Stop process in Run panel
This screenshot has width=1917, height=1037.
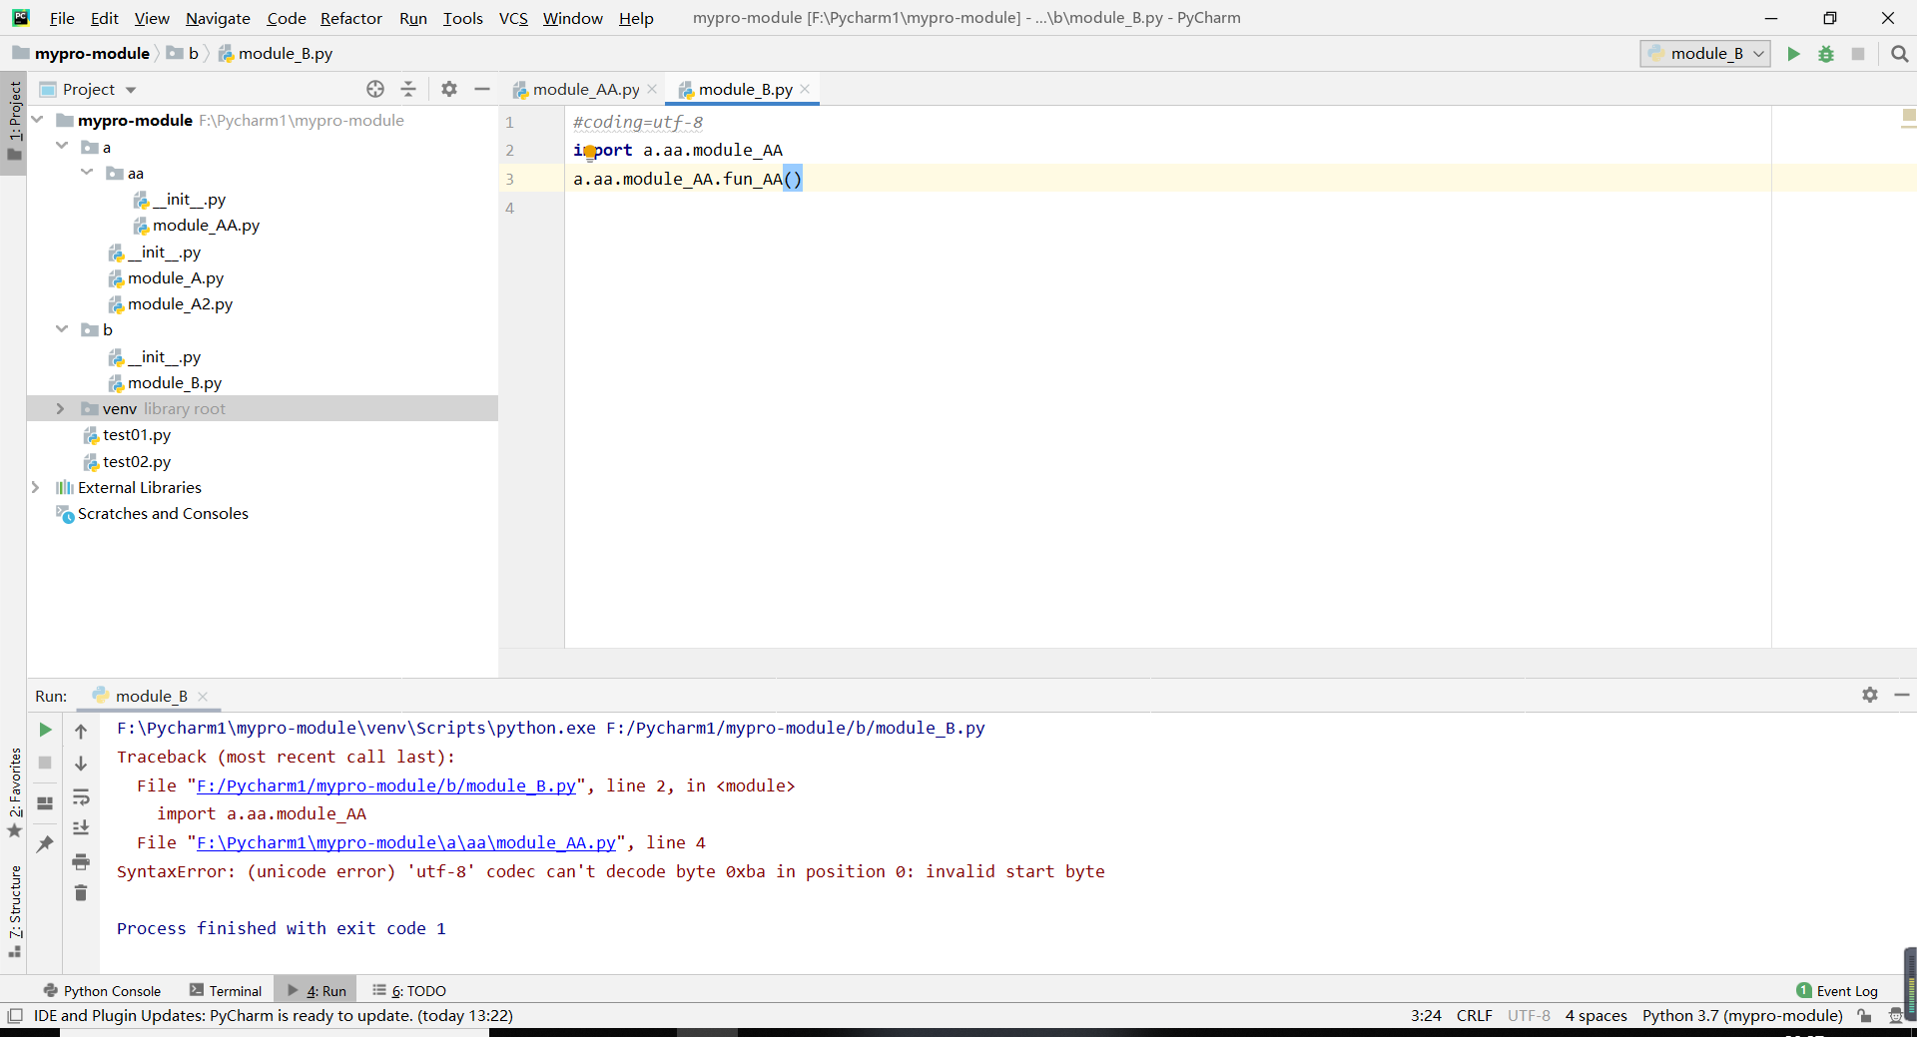click(x=45, y=763)
